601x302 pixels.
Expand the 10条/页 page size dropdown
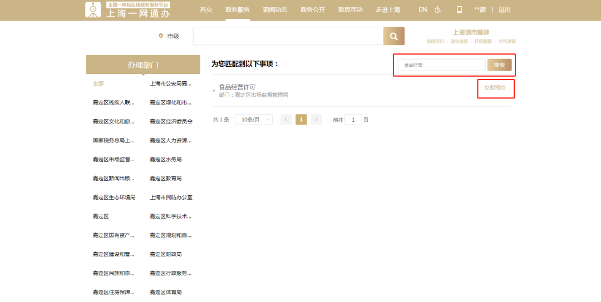(254, 120)
